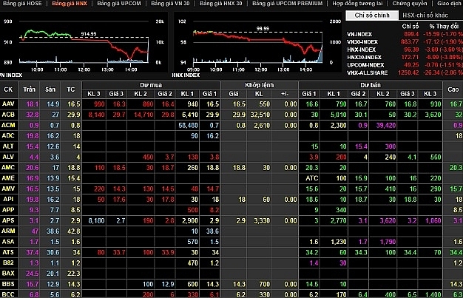This screenshot has height=298, width=463.
Task: Open Bảng giá VN 30 tab
Action: (170, 4)
